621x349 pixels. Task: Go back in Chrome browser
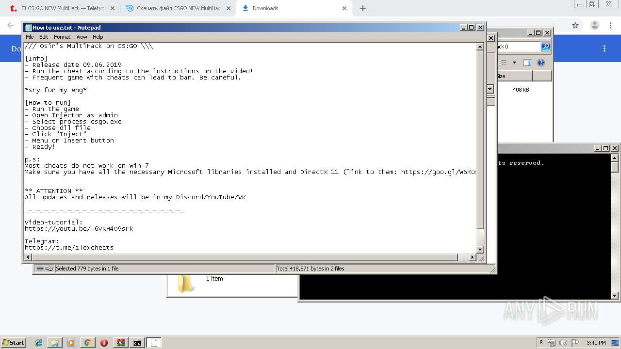(x=10, y=25)
